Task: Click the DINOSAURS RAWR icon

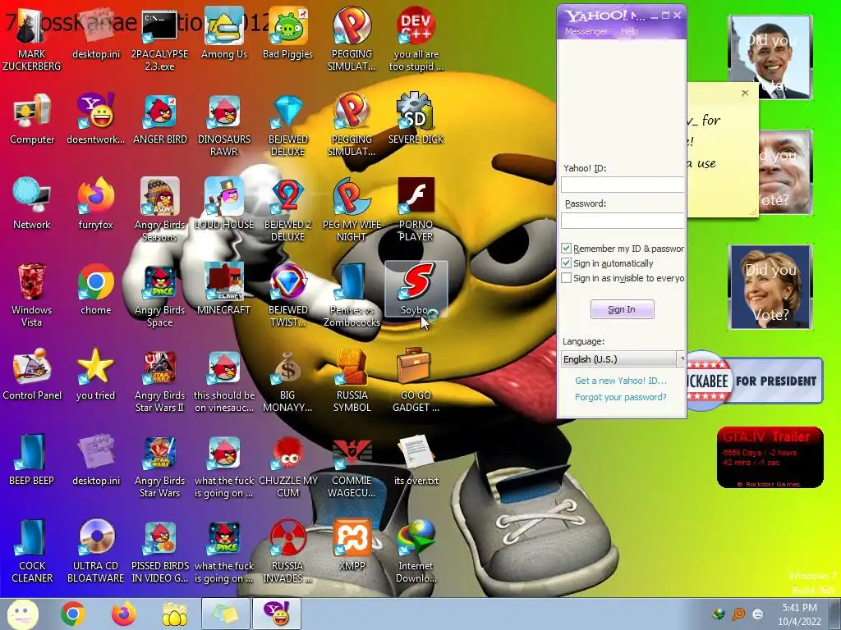Action: 223,125
